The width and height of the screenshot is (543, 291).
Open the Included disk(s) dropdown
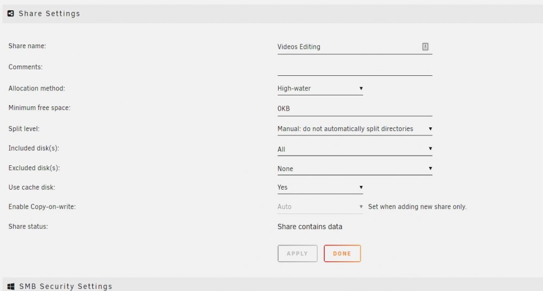[355, 149]
